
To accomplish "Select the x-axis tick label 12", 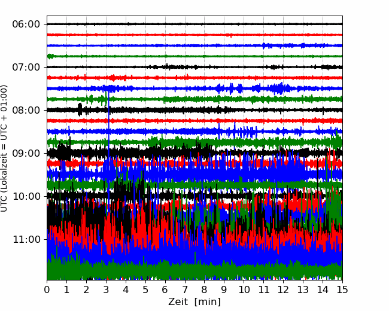I will (x=283, y=289).
